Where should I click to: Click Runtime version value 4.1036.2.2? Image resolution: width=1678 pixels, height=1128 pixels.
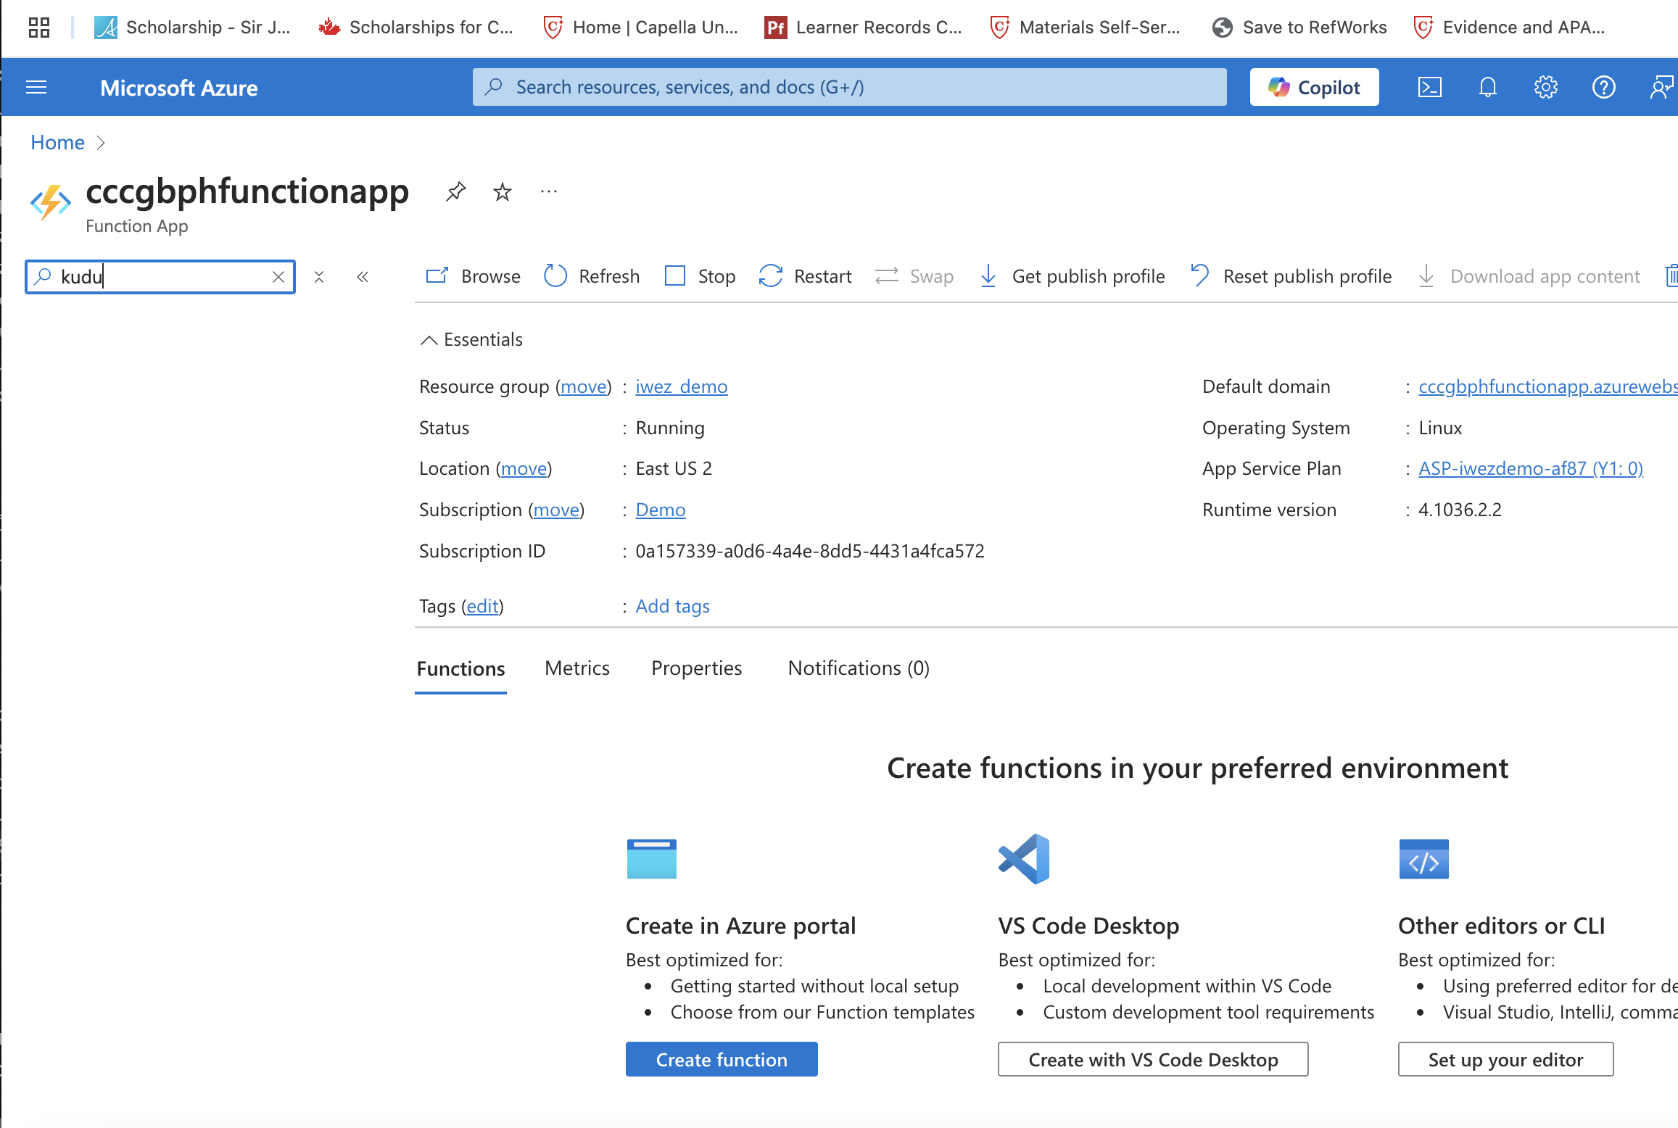1460,510
